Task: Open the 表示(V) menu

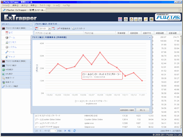Action: click(25, 5)
